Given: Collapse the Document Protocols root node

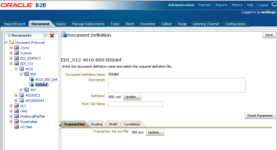Looking at the screenshot, I should click(6, 43).
